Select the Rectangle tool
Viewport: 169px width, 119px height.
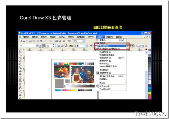(20, 71)
